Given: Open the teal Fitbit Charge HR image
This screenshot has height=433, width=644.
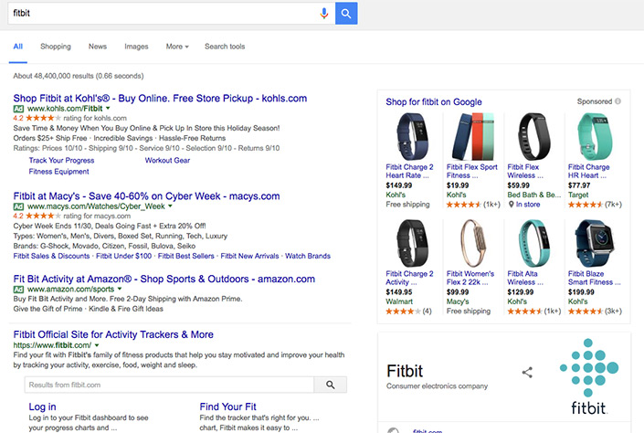Looking at the screenshot, I should click(595, 137).
